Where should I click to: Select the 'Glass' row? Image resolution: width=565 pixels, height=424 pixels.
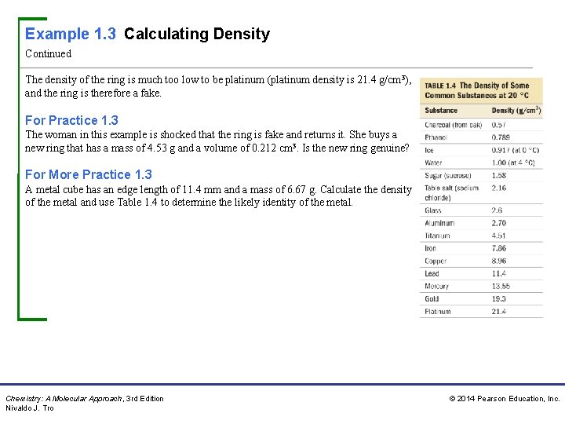[481, 210]
